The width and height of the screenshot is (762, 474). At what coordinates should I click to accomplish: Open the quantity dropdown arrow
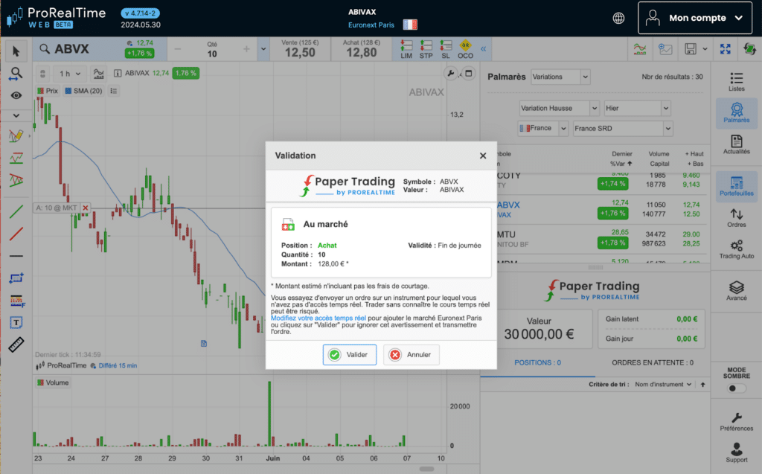pos(263,49)
